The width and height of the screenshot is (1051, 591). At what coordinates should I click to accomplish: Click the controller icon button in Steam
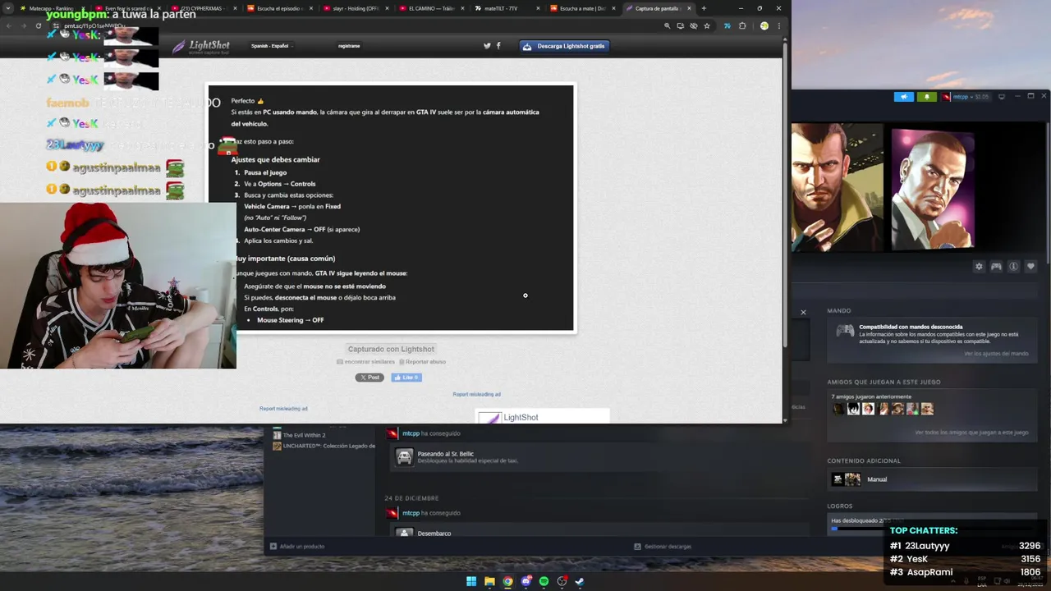click(x=996, y=267)
